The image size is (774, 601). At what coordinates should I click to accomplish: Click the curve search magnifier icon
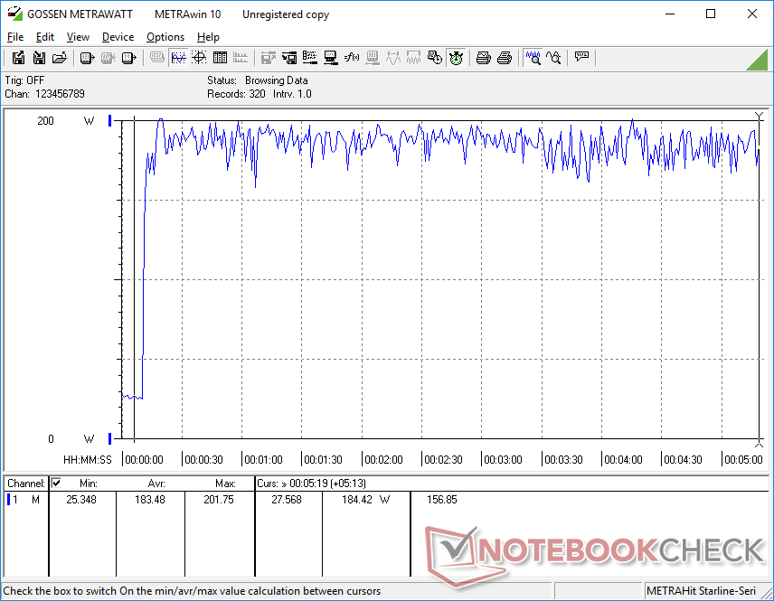[x=554, y=58]
